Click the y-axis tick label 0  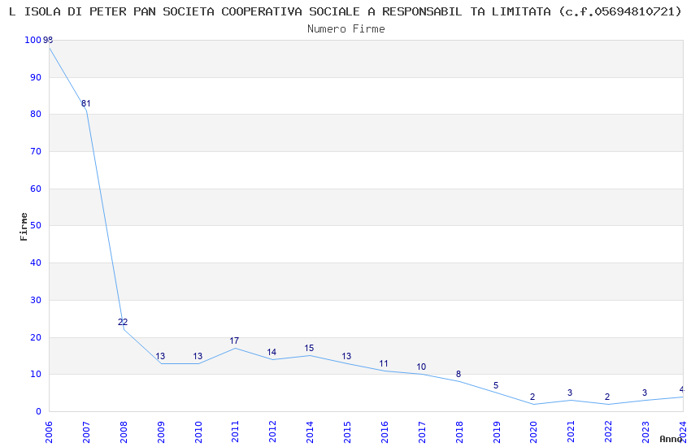pyautogui.click(x=39, y=412)
